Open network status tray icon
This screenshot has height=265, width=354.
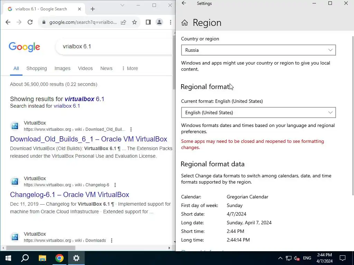tap(289, 258)
